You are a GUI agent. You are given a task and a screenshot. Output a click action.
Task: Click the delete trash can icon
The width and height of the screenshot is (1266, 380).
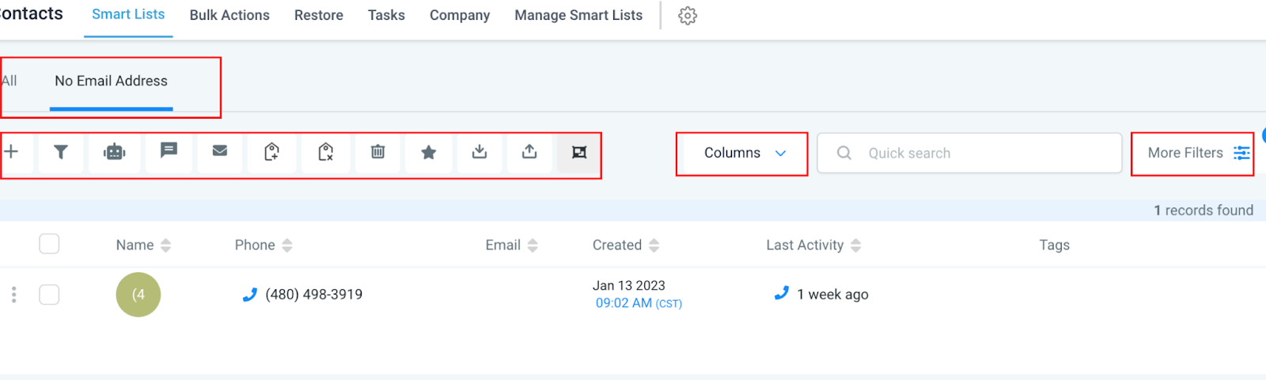tap(378, 152)
